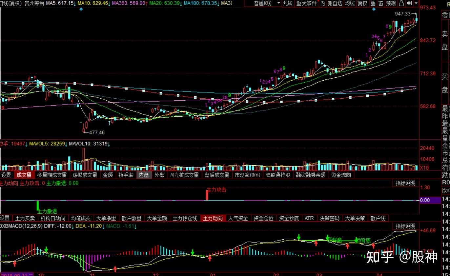Select the 散户线 tab

(x=378, y=218)
